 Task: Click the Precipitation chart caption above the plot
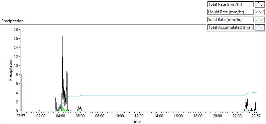pos(12,21)
